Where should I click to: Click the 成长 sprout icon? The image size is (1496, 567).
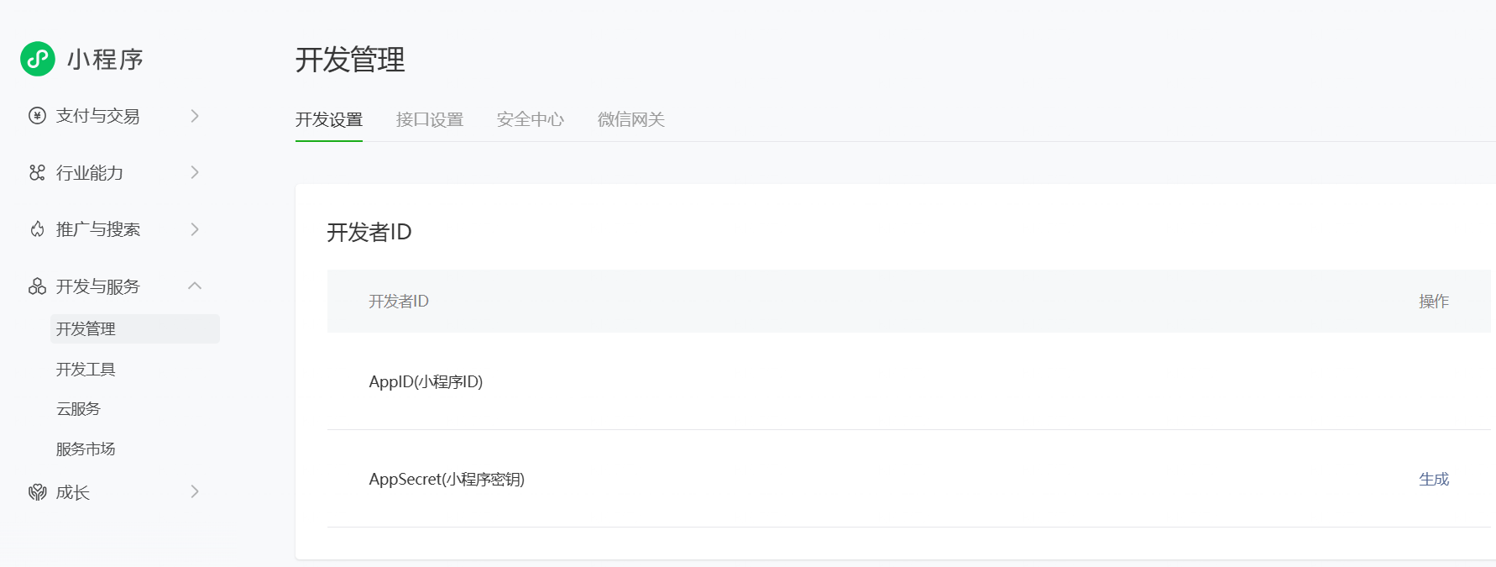coord(37,492)
